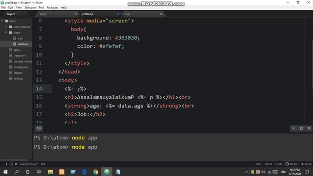This screenshot has width=313, height=176.
Task: Open Task View on taskbar
Action: tap(39, 172)
